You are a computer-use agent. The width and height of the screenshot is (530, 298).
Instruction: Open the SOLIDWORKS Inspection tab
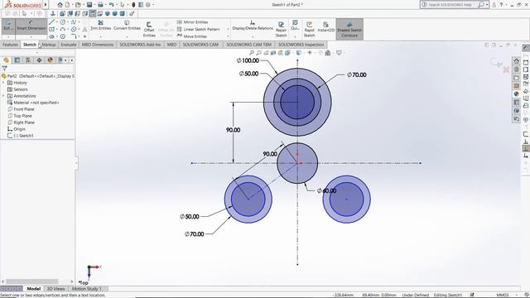(301, 45)
